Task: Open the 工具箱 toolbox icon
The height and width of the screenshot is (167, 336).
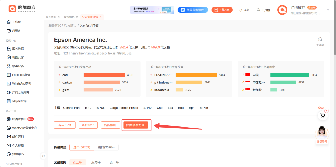Action: click(258, 10)
